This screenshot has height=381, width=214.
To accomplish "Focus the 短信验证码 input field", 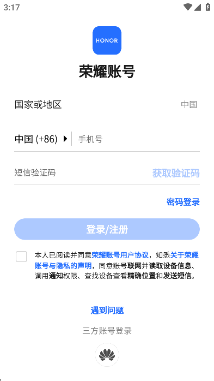I will 81,173.
